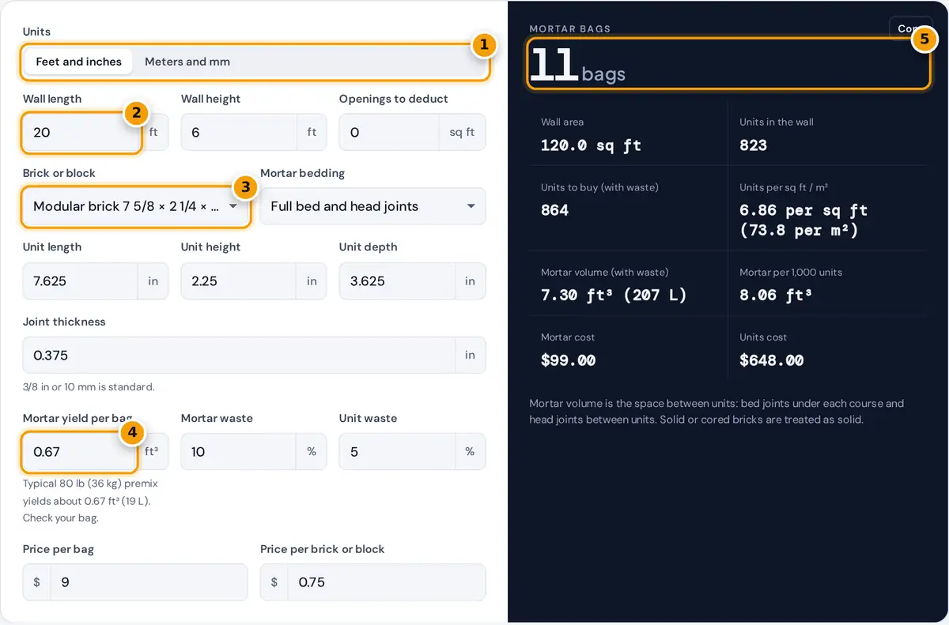949x625 pixels.
Task: Click the Unit height input field
Action: 239,280
